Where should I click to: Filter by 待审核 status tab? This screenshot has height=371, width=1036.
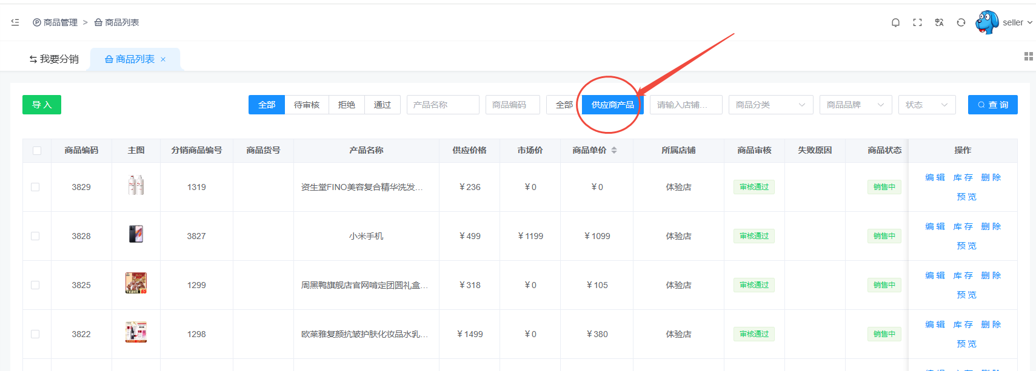coord(307,105)
